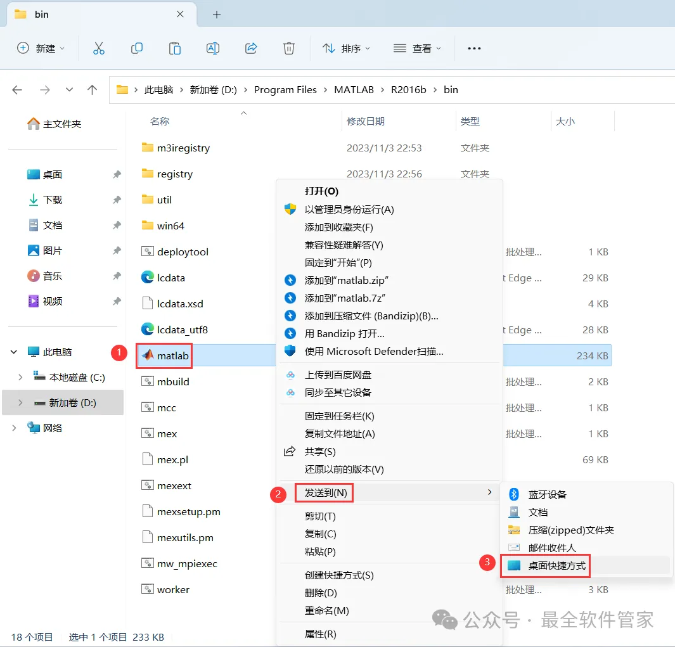Image resolution: width=675 pixels, height=647 pixels.
Task: Expand the 网络 tree node
Action: (14, 428)
